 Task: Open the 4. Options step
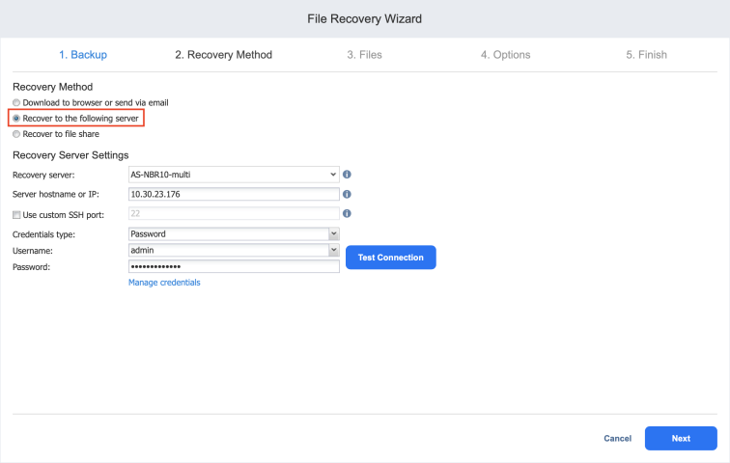pyautogui.click(x=505, y=55)
